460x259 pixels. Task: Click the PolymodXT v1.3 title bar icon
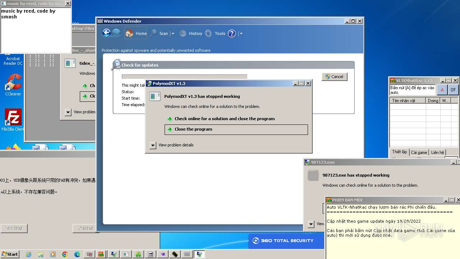click(149, 83)
